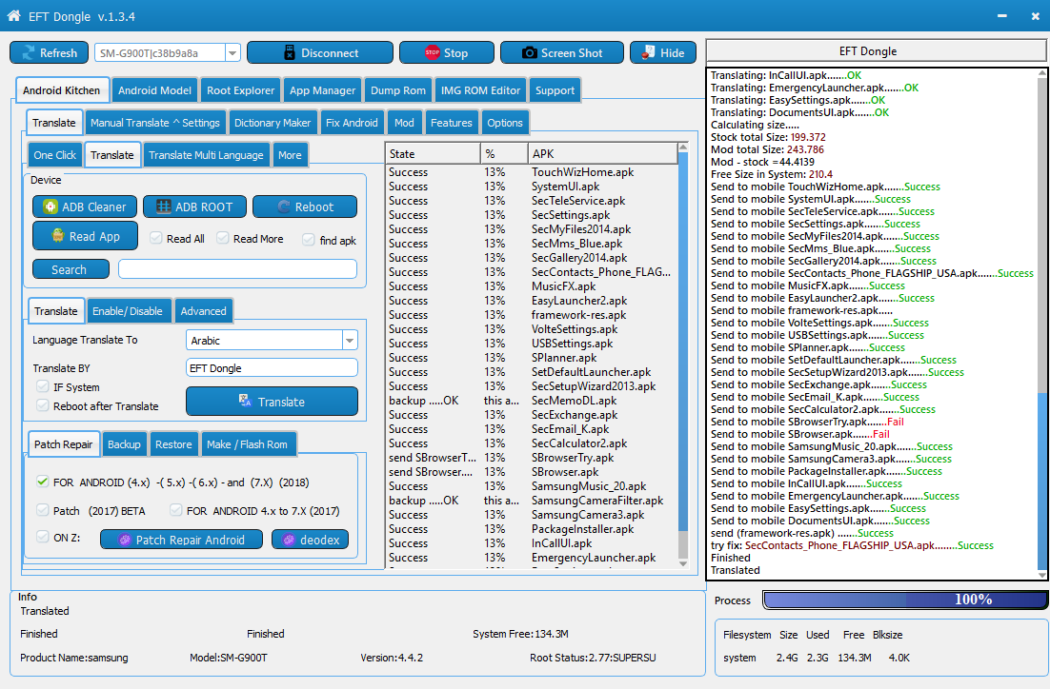Toggle the ON Z: checkbox
Image resolution: width=1050 pixels, height=689 pixels.
(43, 537)
